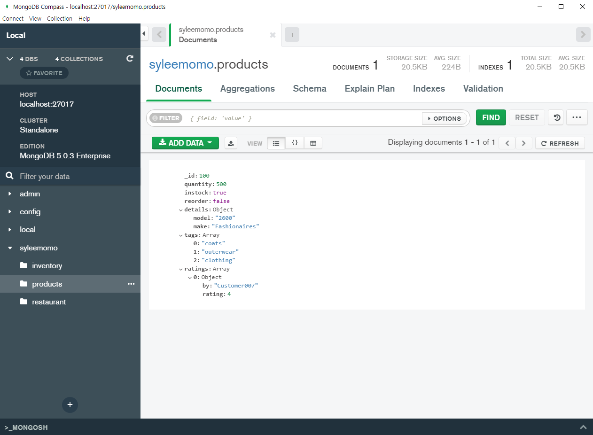Refresh the databases list in the sidebar
The height and width of the screenshot is (435, 593).
click(130, 59)
